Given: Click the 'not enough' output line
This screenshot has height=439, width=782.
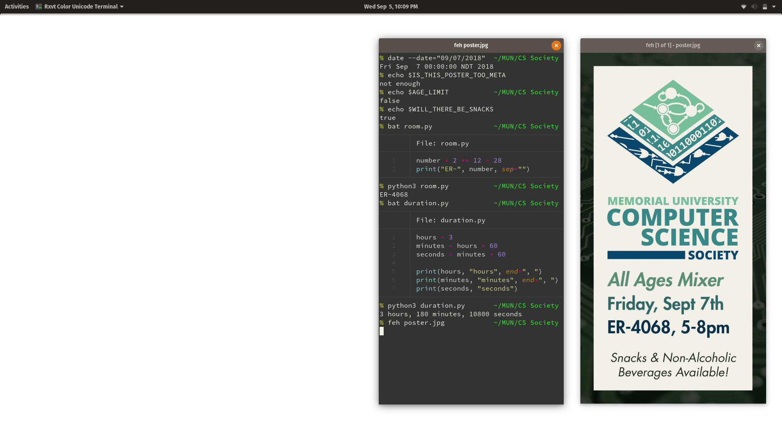Looking at the screenshot, I should click(x=400, y=84).
